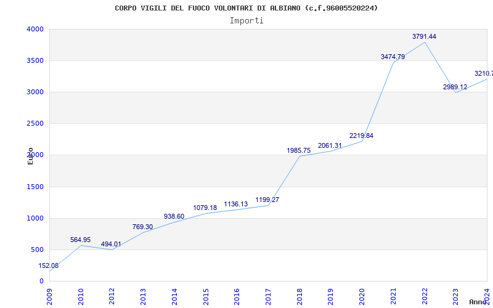The width and height of the screenshot is (493, 308).
Task: Select the data label 1199.27
Action: [x=267, y=200]
